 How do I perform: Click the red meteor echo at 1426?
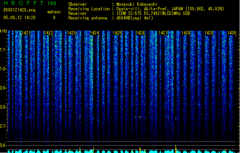[x=140, y=117]
